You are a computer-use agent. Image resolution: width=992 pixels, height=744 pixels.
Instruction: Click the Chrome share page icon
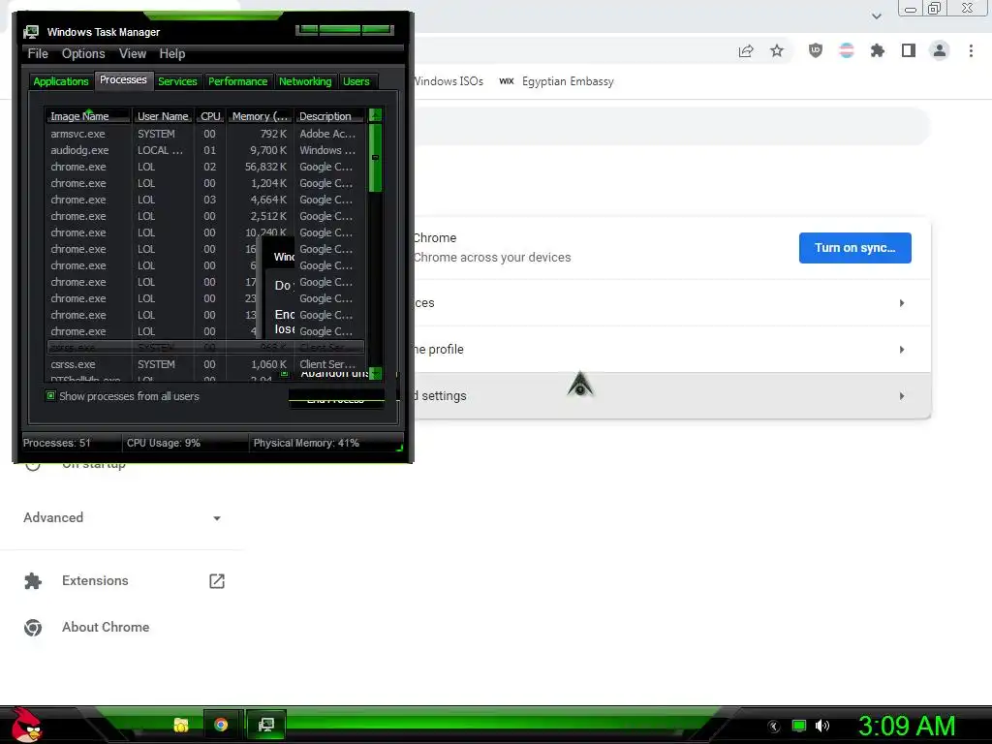(746, 51)
